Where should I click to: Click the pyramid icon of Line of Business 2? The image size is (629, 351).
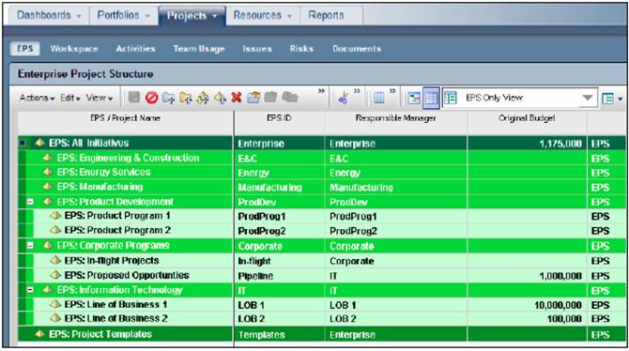(x=55, y=318)
